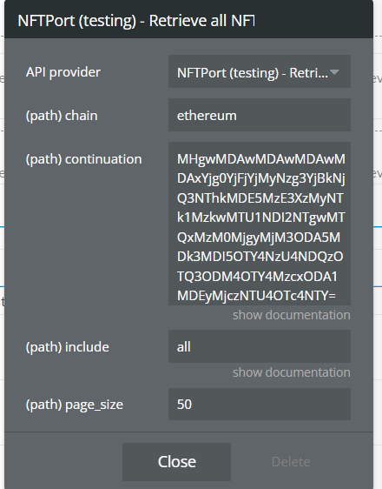
Task: Show documentation under the continuation field
Action: (292, 315)
